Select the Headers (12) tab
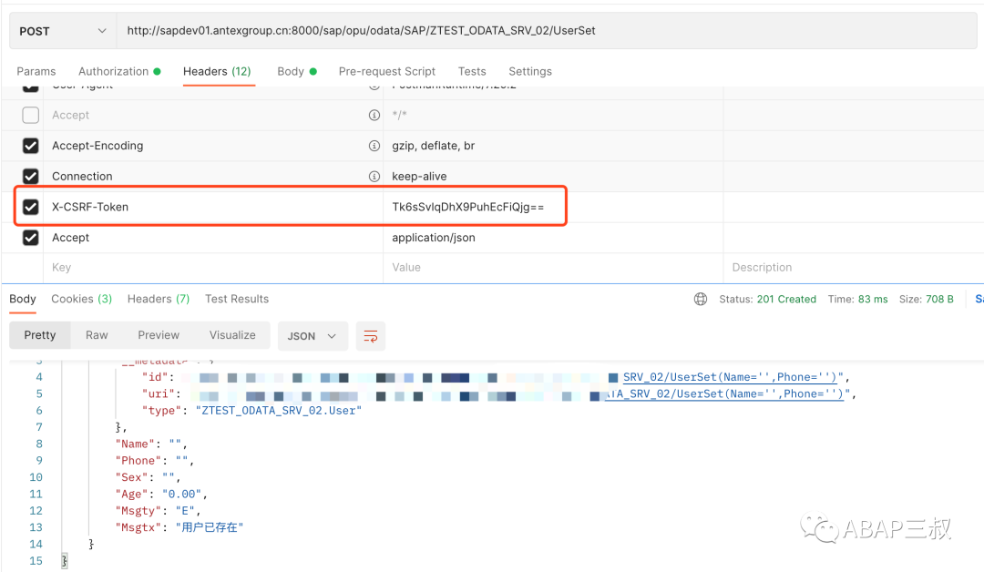Screen dimensions: 984x572 [x=217, y=71]
